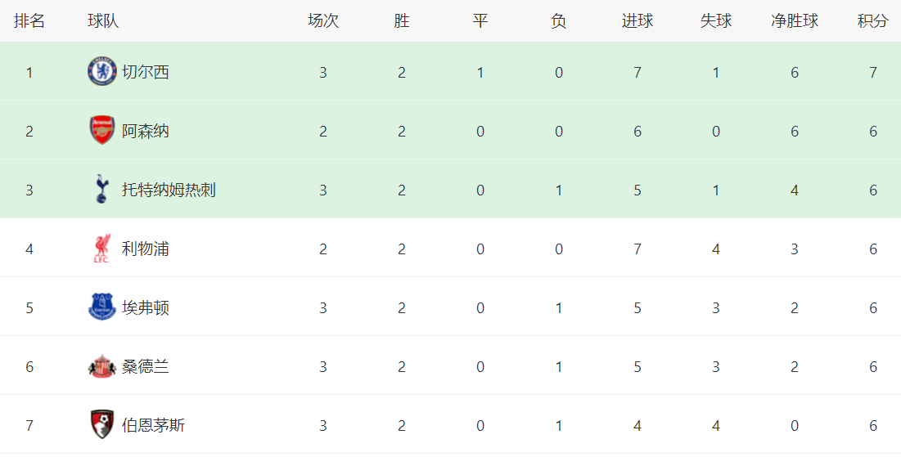Viewport: 901px width, 457px height.
Task: Click the 积分 column header
Action: 872,21
